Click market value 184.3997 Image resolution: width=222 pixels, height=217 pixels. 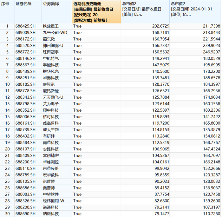click(212, 84)
